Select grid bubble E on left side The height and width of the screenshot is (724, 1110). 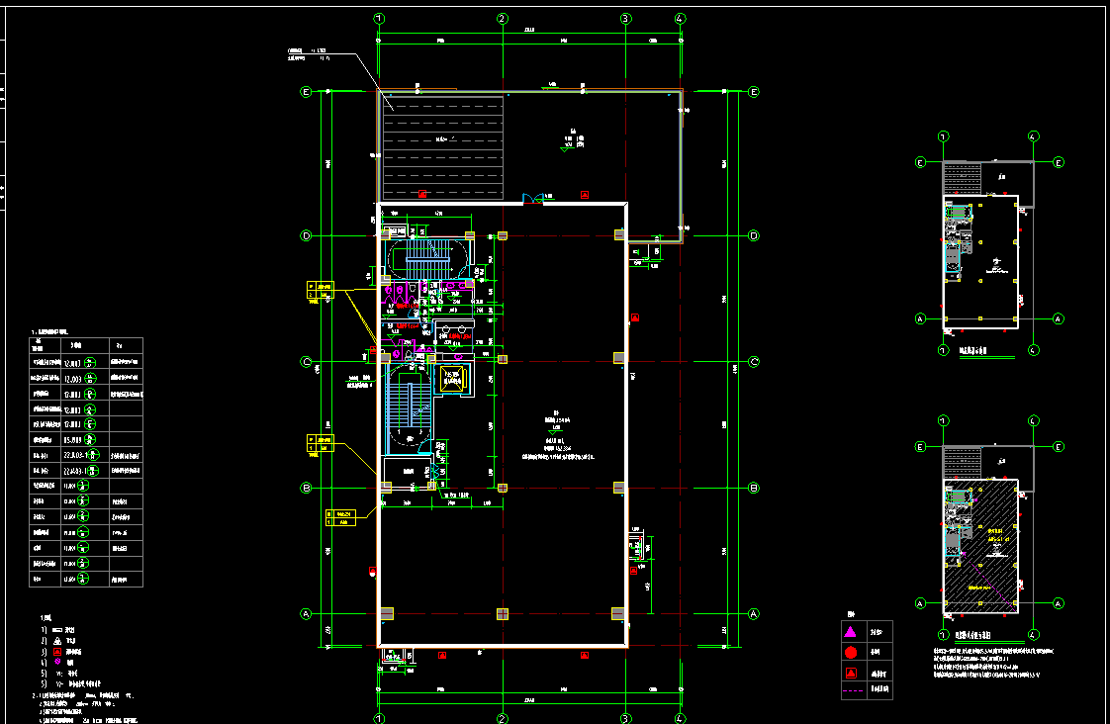click(x=307, y=92)
